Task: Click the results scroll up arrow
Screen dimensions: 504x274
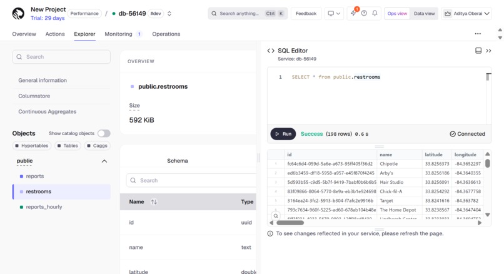Action: 488,154
